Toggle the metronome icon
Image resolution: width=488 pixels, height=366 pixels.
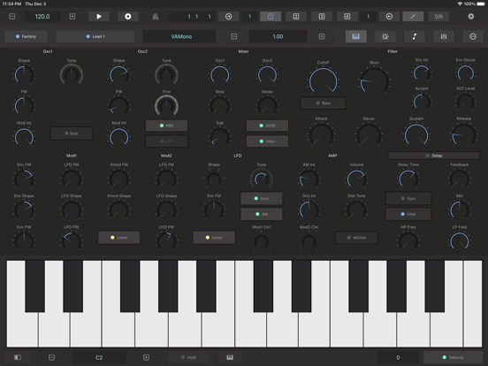(156, 17)
